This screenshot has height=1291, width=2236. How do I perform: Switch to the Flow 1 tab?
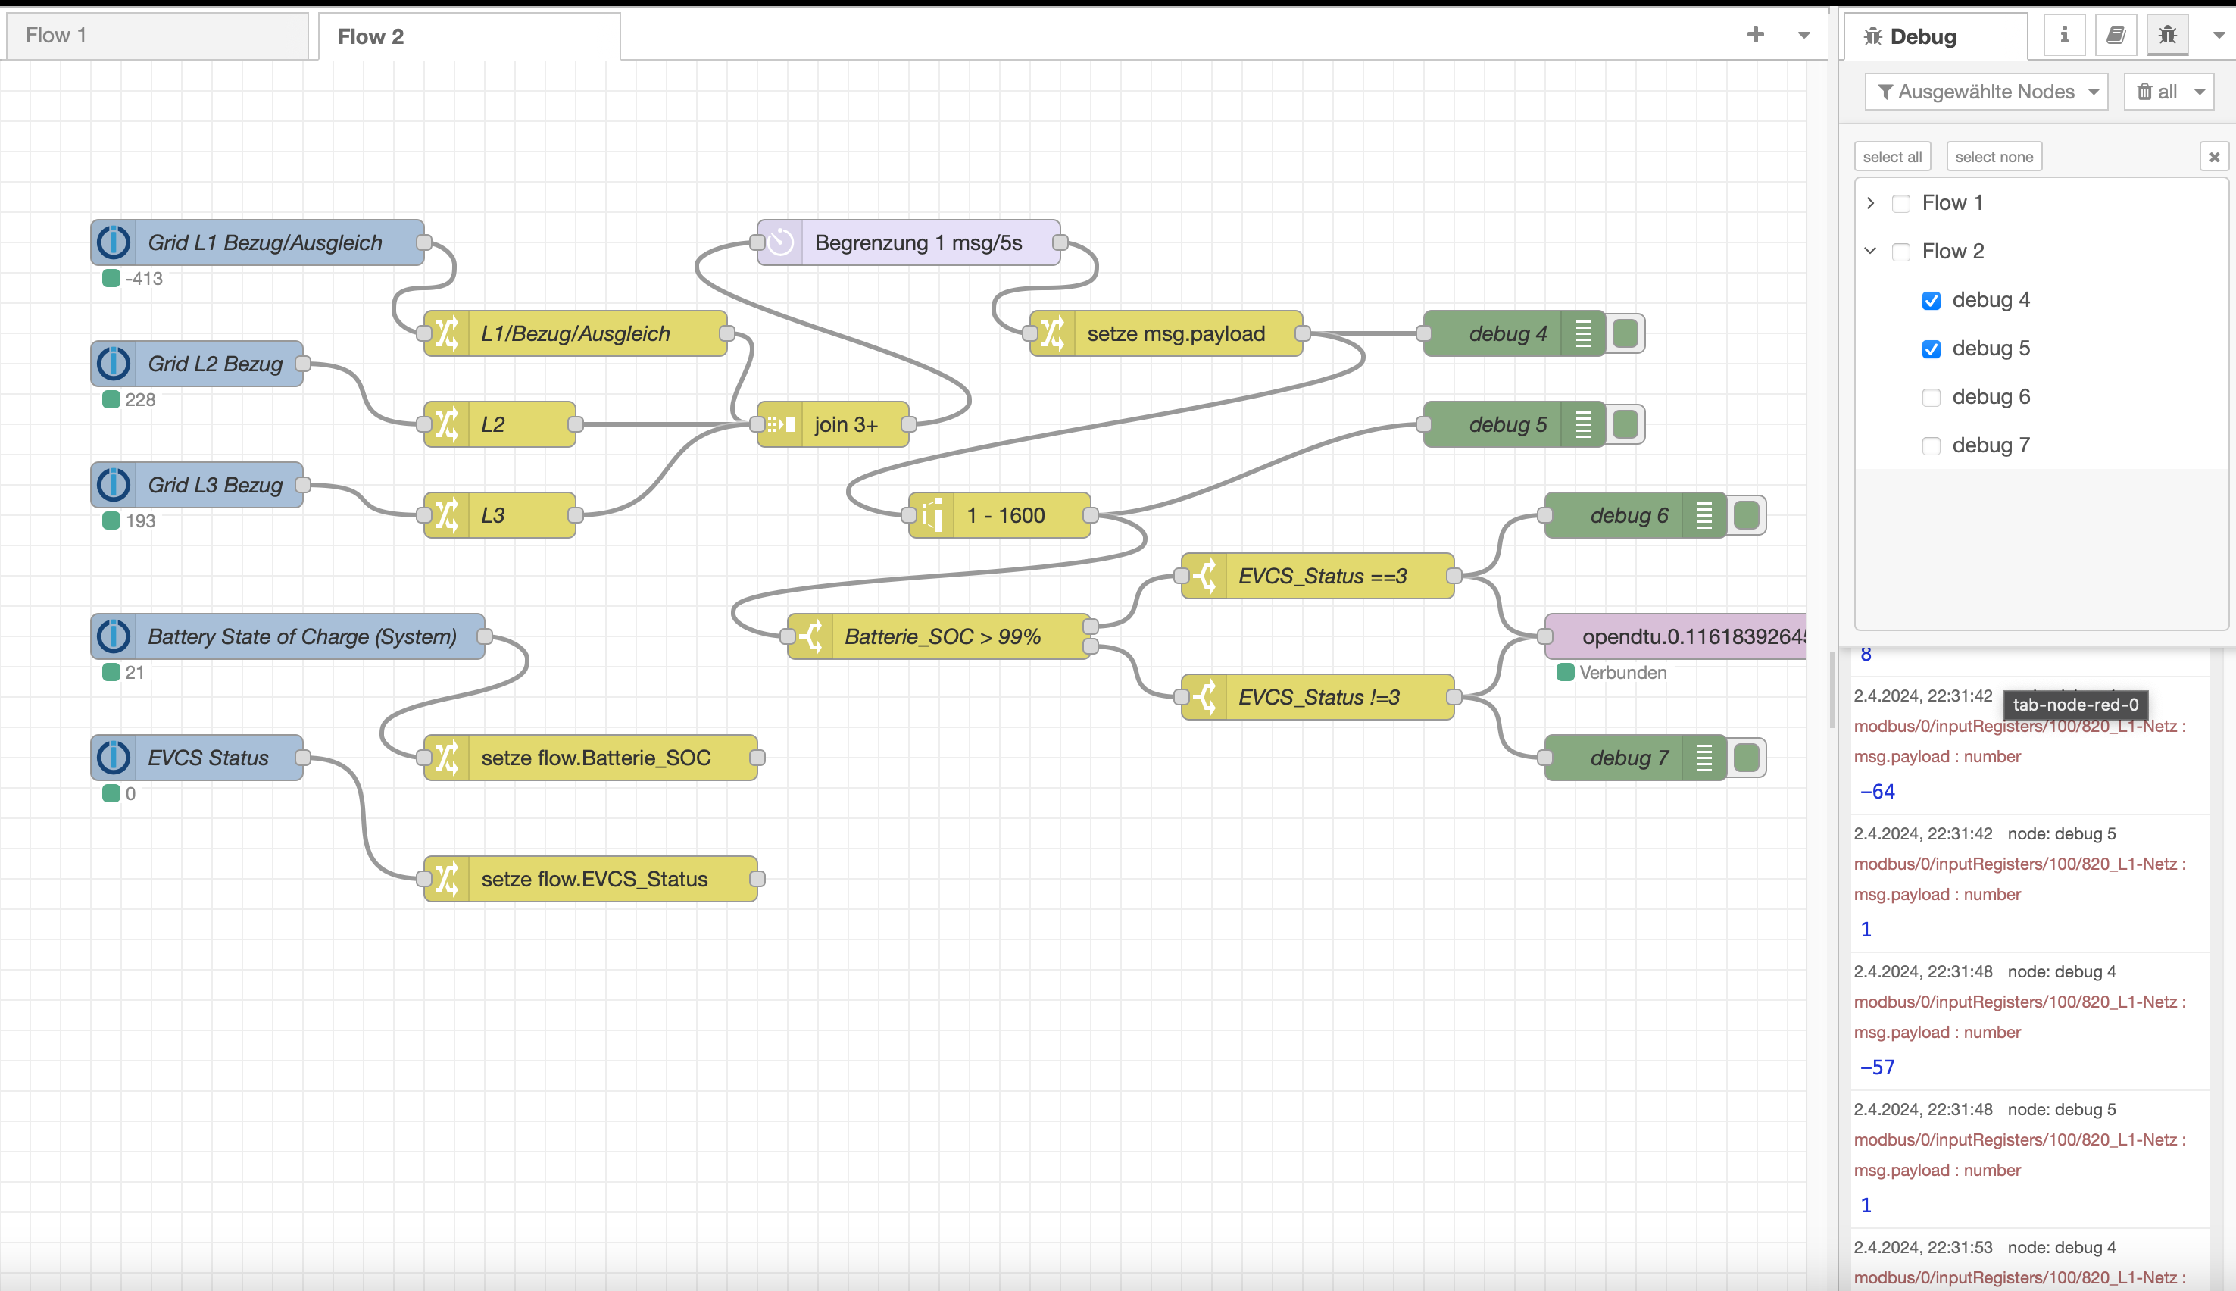(155, 36)
